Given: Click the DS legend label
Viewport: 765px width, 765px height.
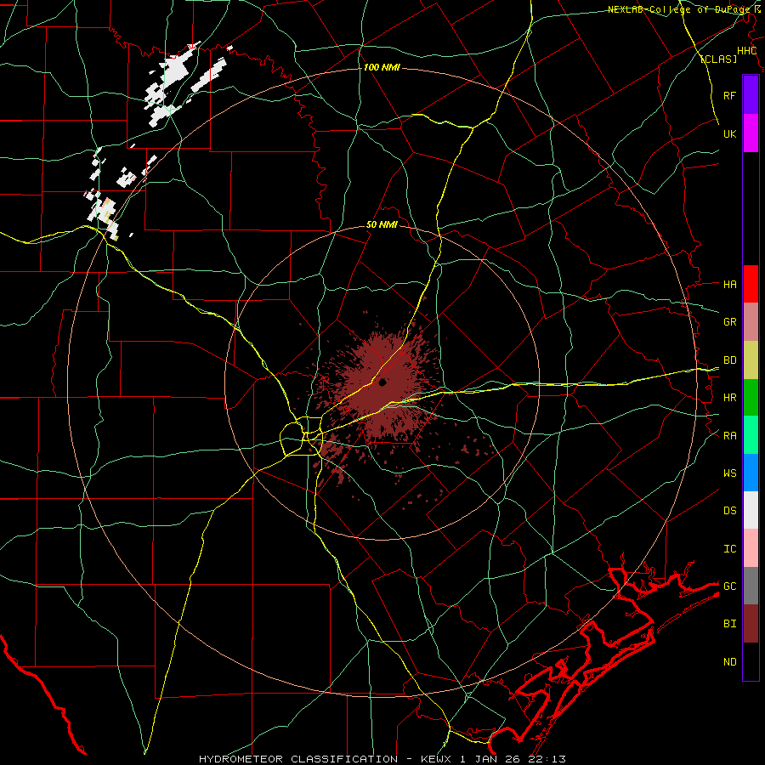Looking at the screenshot, I should (729, 510).
